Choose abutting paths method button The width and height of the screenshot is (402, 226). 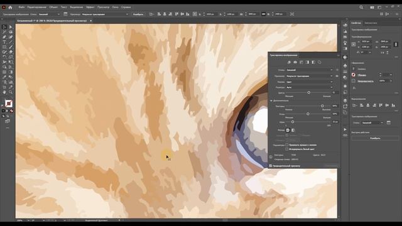tap(288, 130)
